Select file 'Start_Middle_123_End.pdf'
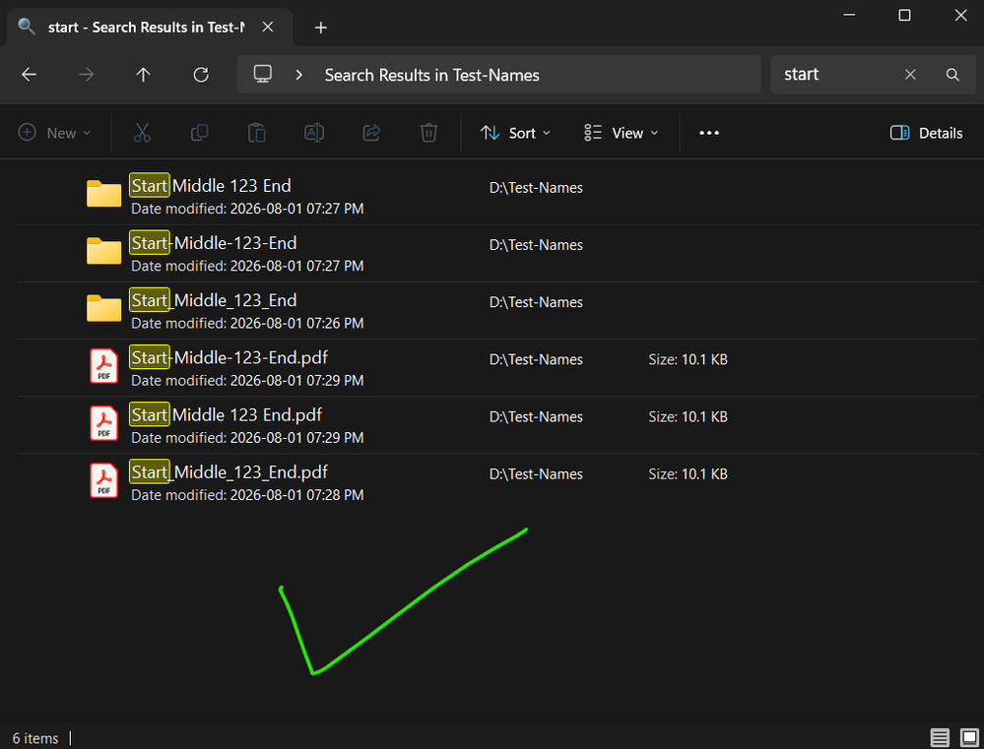This screenshot has width=984, height=749. click(498, 482)
